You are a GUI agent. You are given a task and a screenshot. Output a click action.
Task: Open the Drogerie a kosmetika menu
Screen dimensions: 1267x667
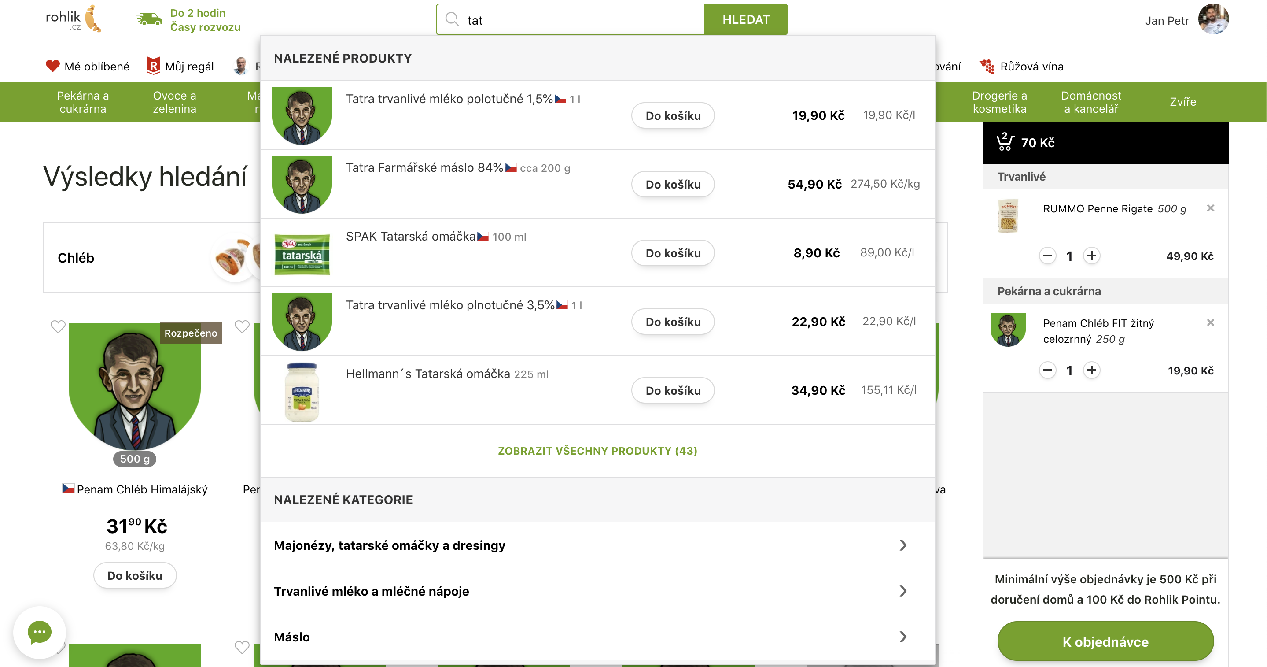click(999, 102)
